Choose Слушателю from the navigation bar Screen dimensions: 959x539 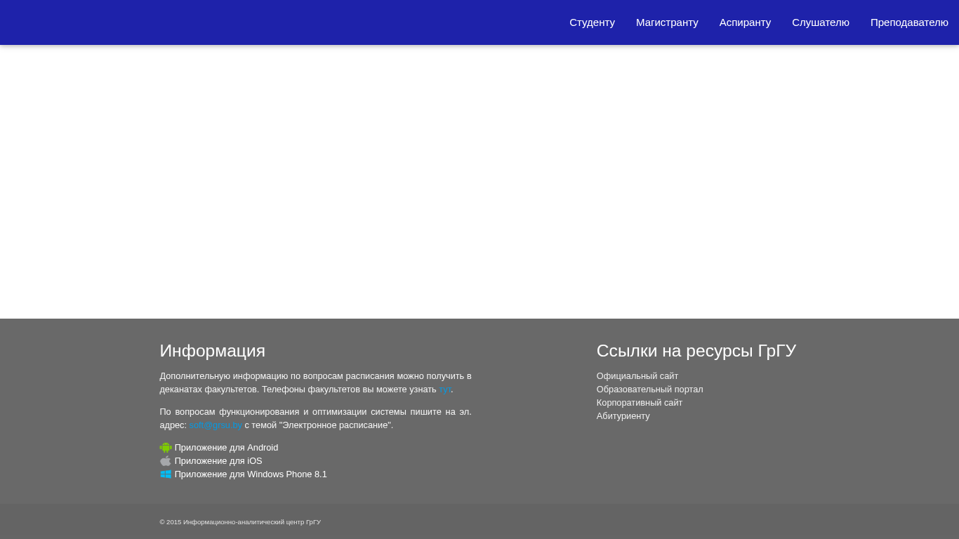[x=820, y=22]
